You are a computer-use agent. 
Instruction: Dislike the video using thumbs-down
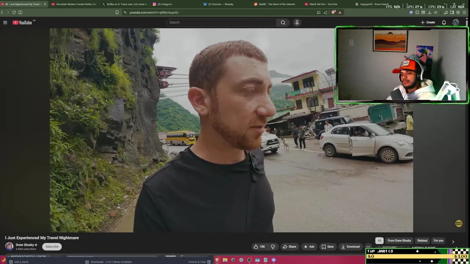273,247
